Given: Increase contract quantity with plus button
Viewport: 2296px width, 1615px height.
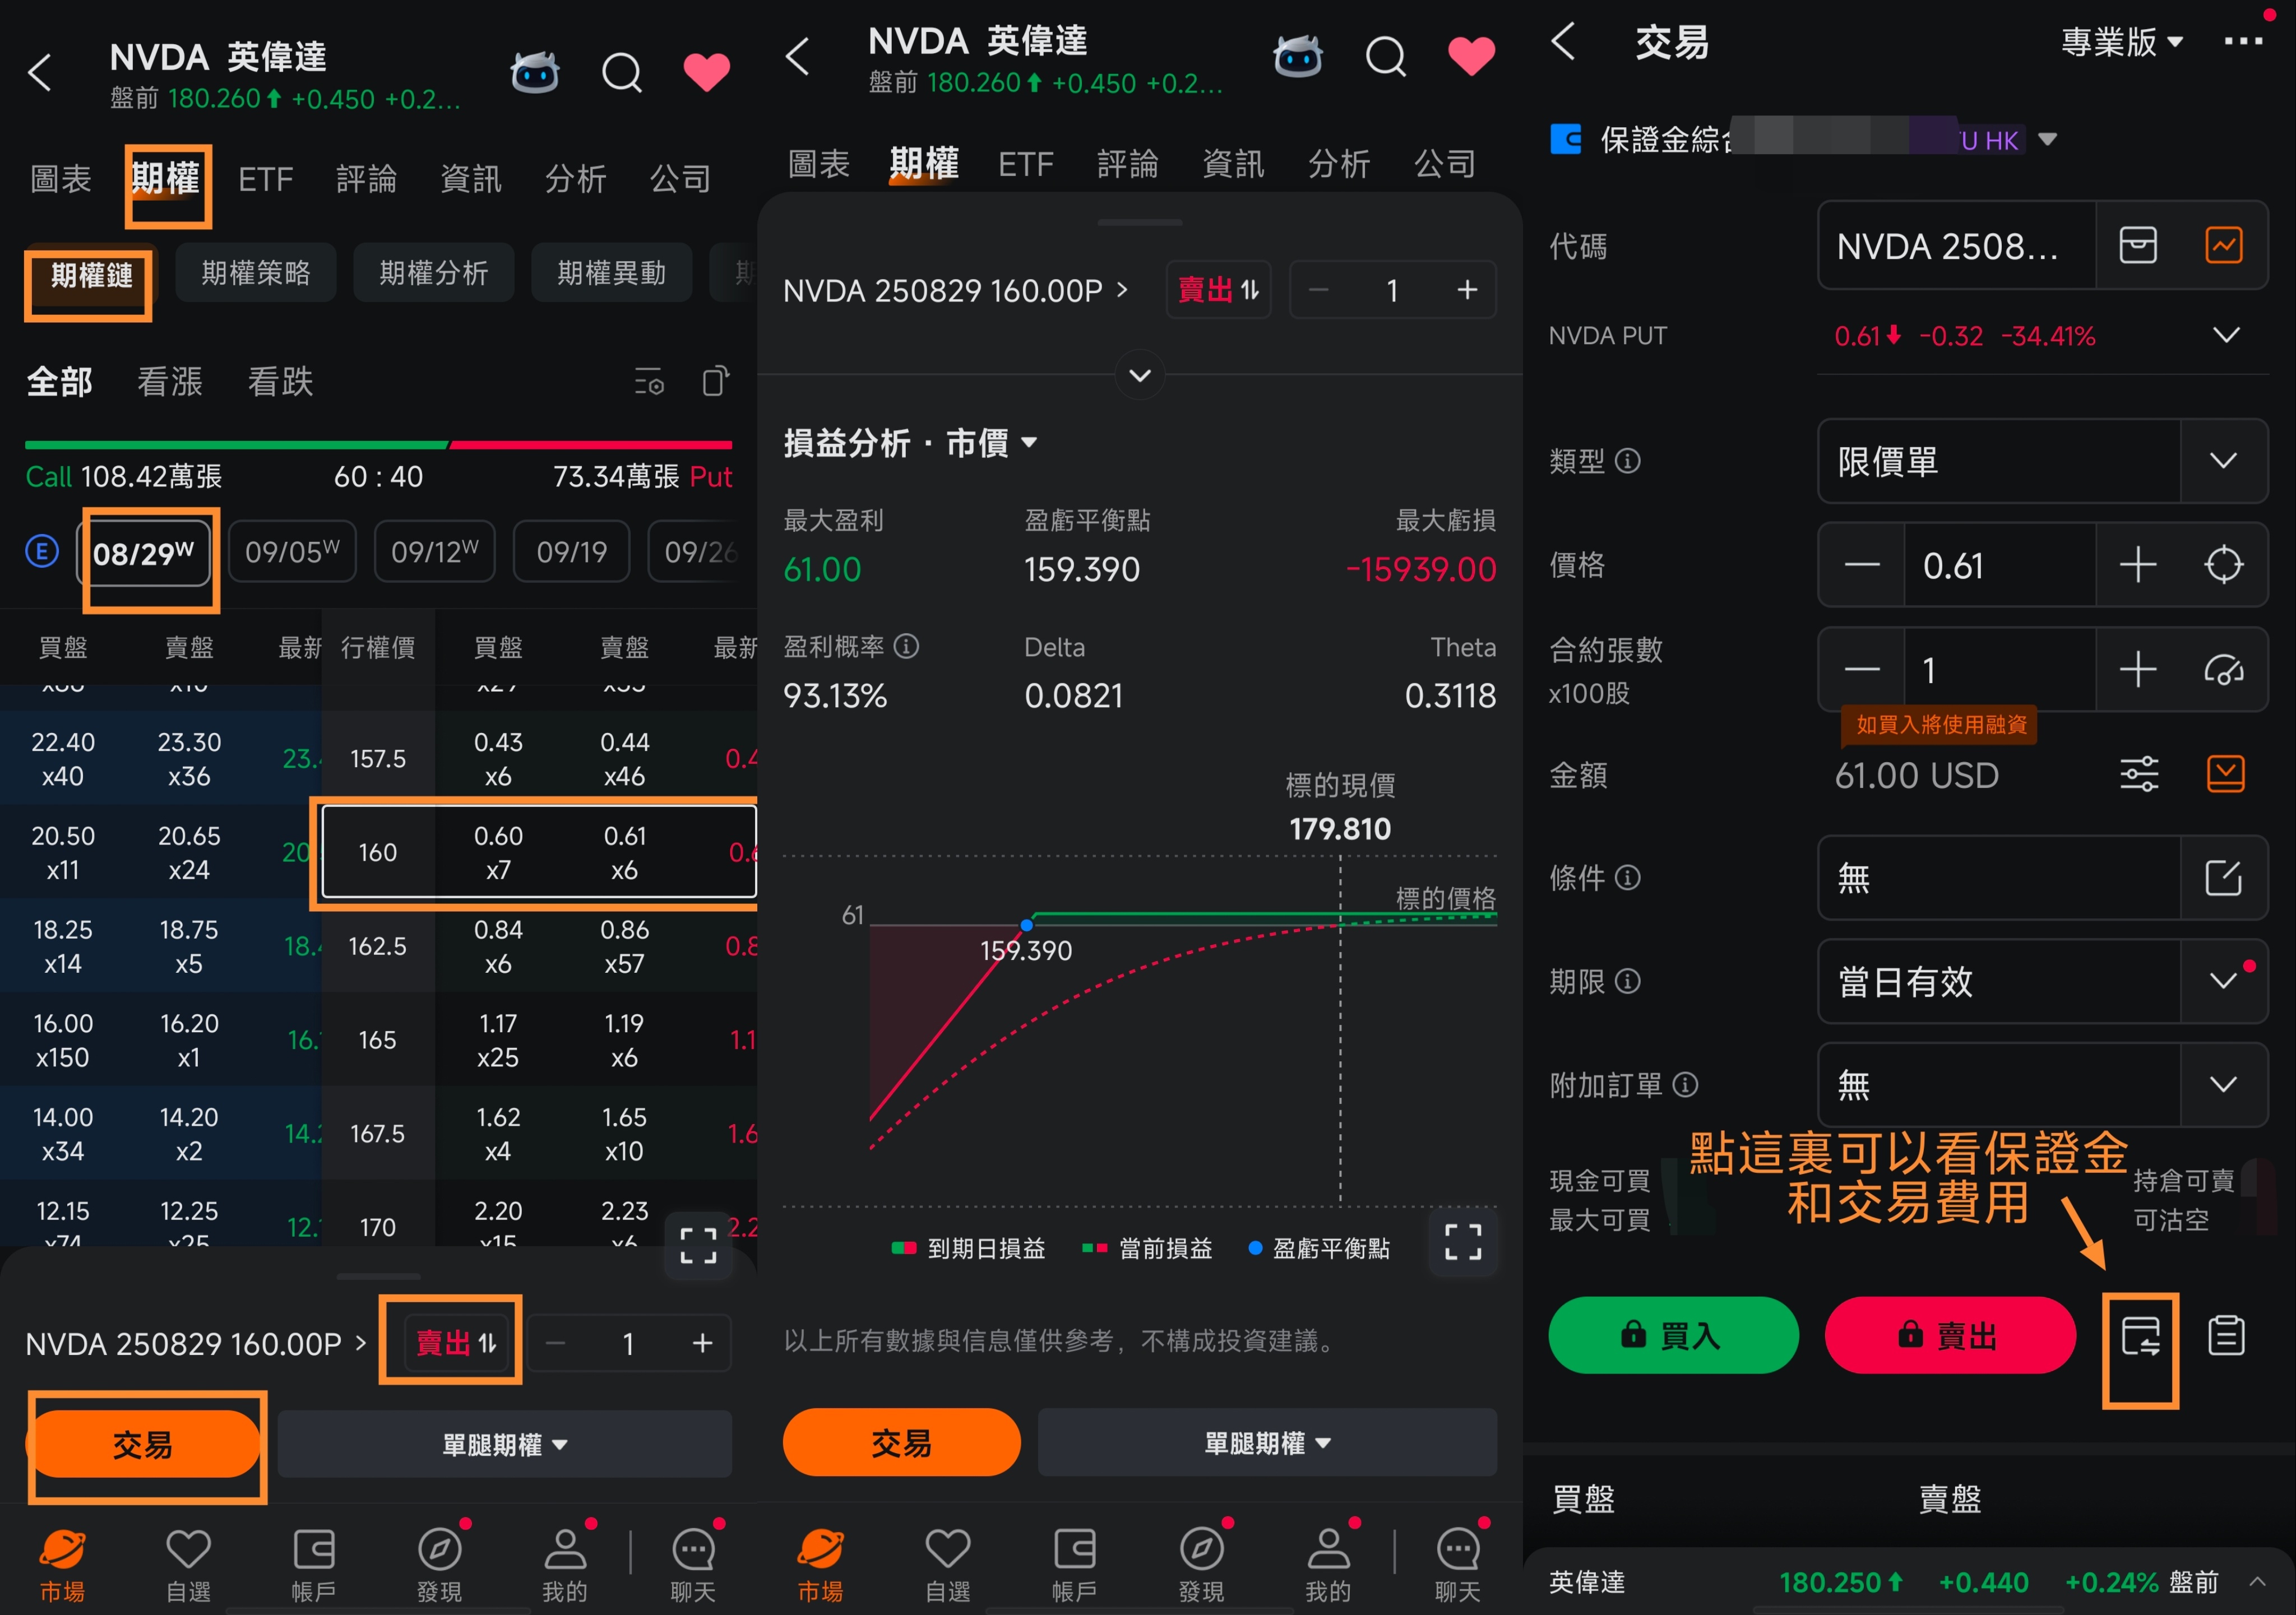Looking at the screenshot, I should click(2138, 669).
